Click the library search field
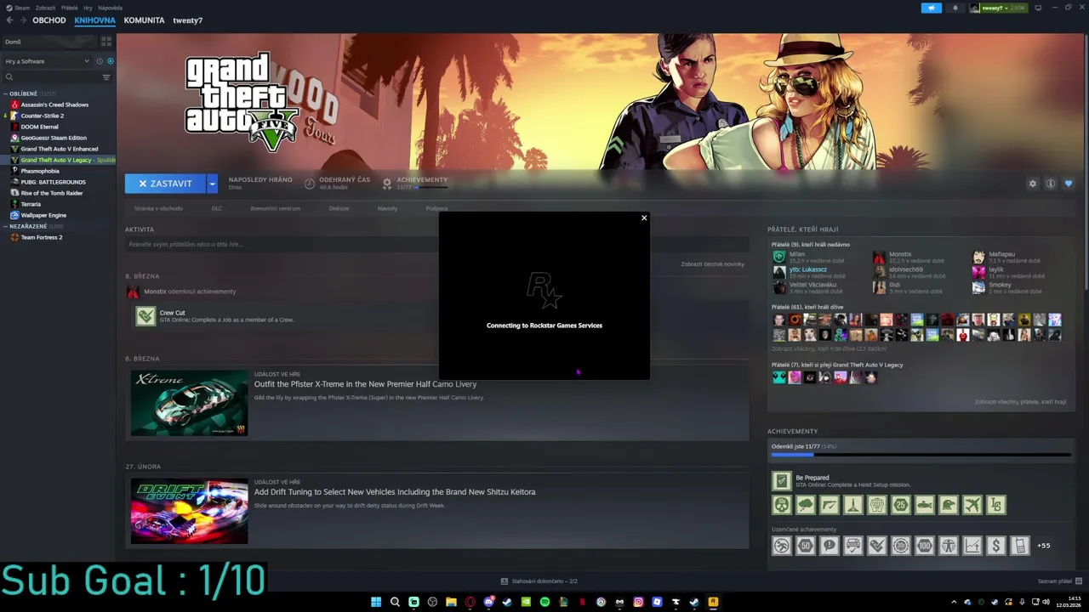The height and width of the screenshot is (612, 1089). pyautogui.click(x=51, y=76)
